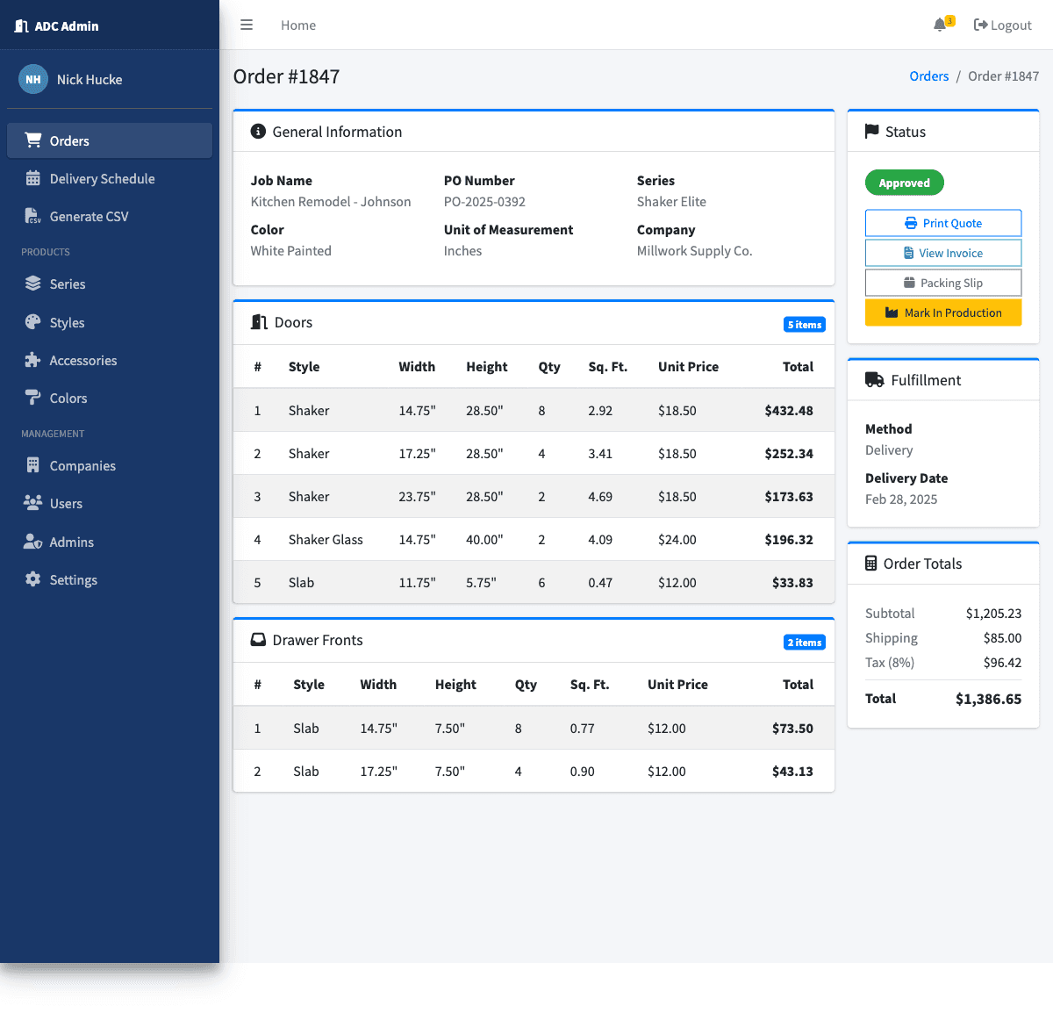1053x1013 pixels.
Task: Click Mark In Production
Action: (943, 313)
